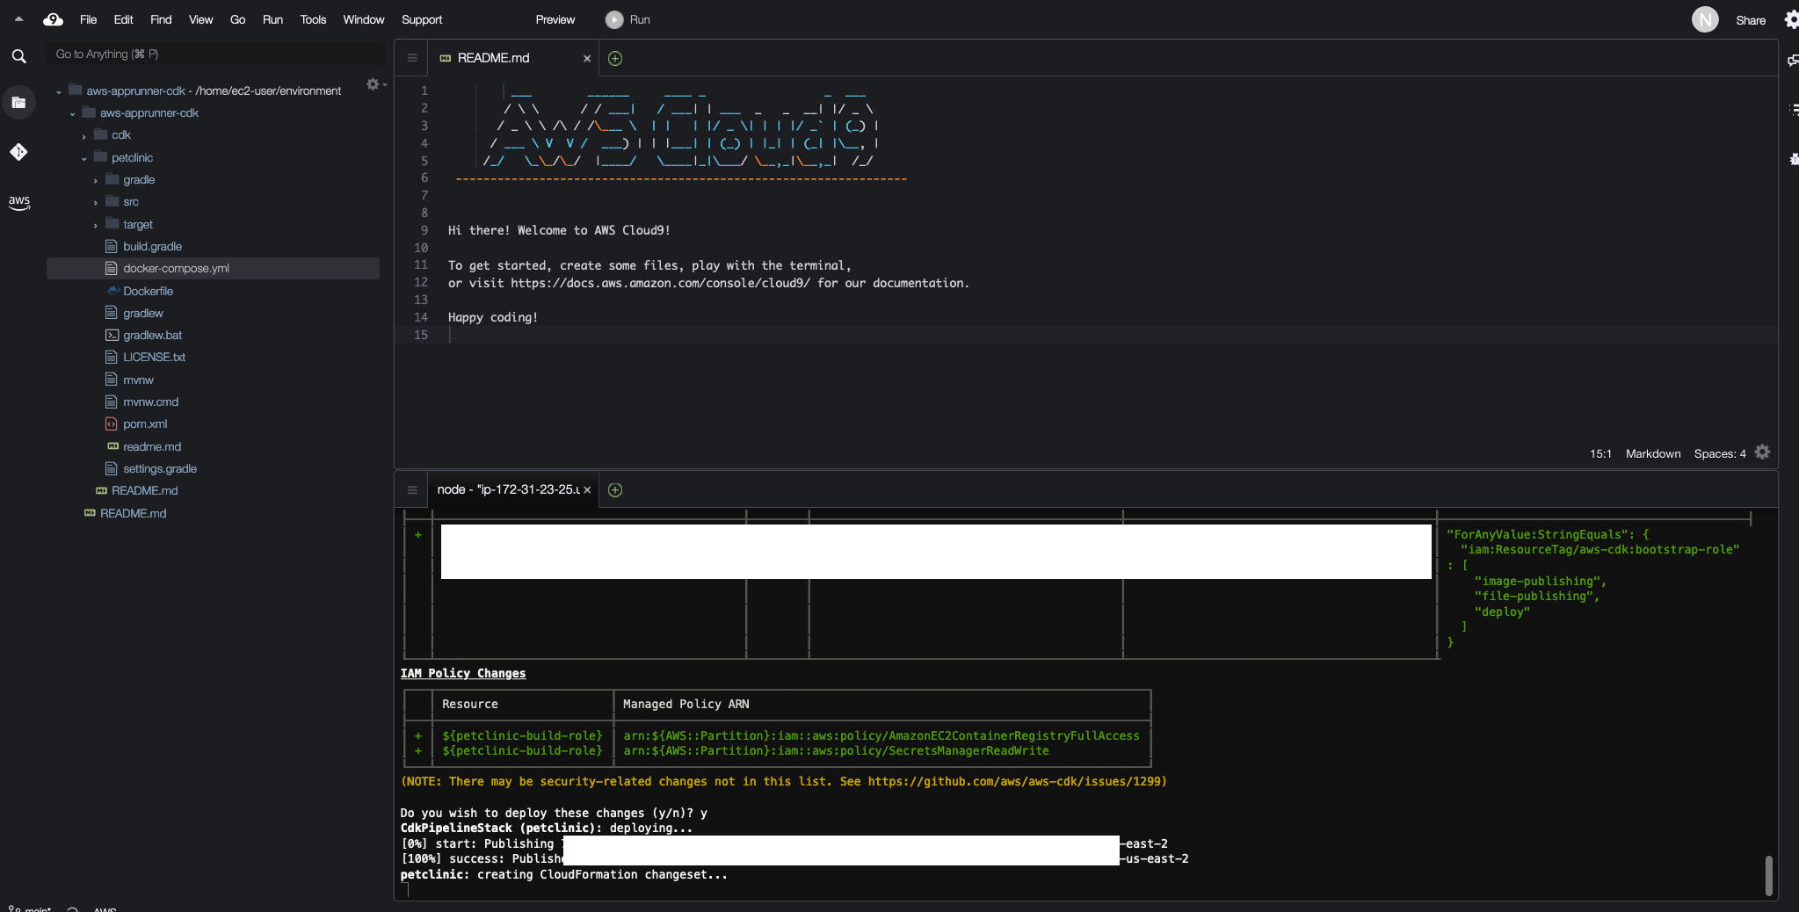
Task: Open Collaborate panel icon on right edge
Action: pyautogui.click(x=1792, y=61)
